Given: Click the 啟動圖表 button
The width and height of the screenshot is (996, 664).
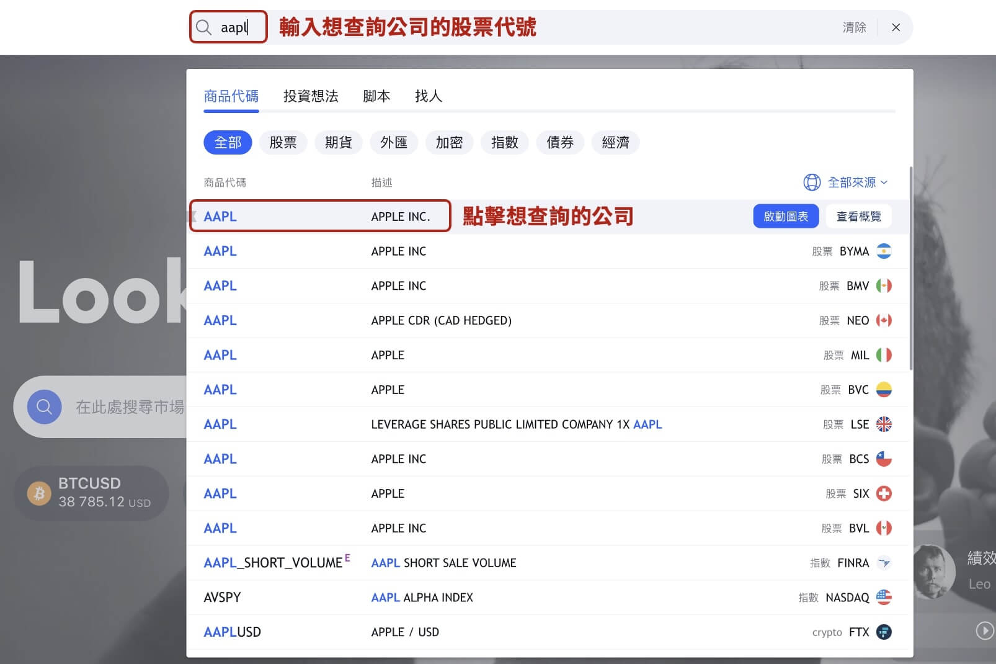Looking at the screenshot, I should (786, 217).
